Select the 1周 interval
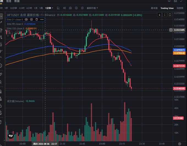Viewport: 187px width, 146px height. pos(41,8)
